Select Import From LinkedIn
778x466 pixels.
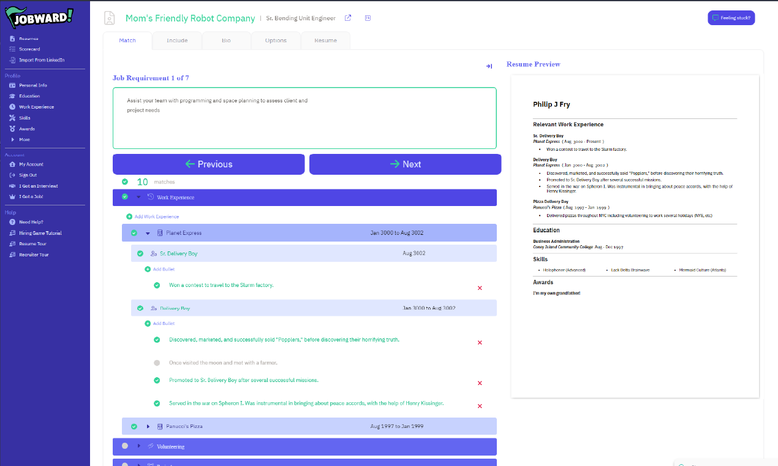click(42, 60)
